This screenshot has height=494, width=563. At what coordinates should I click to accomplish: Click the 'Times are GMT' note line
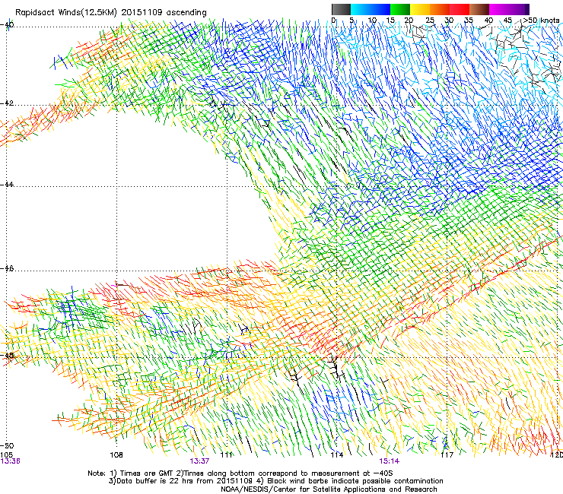coord(240,473)
